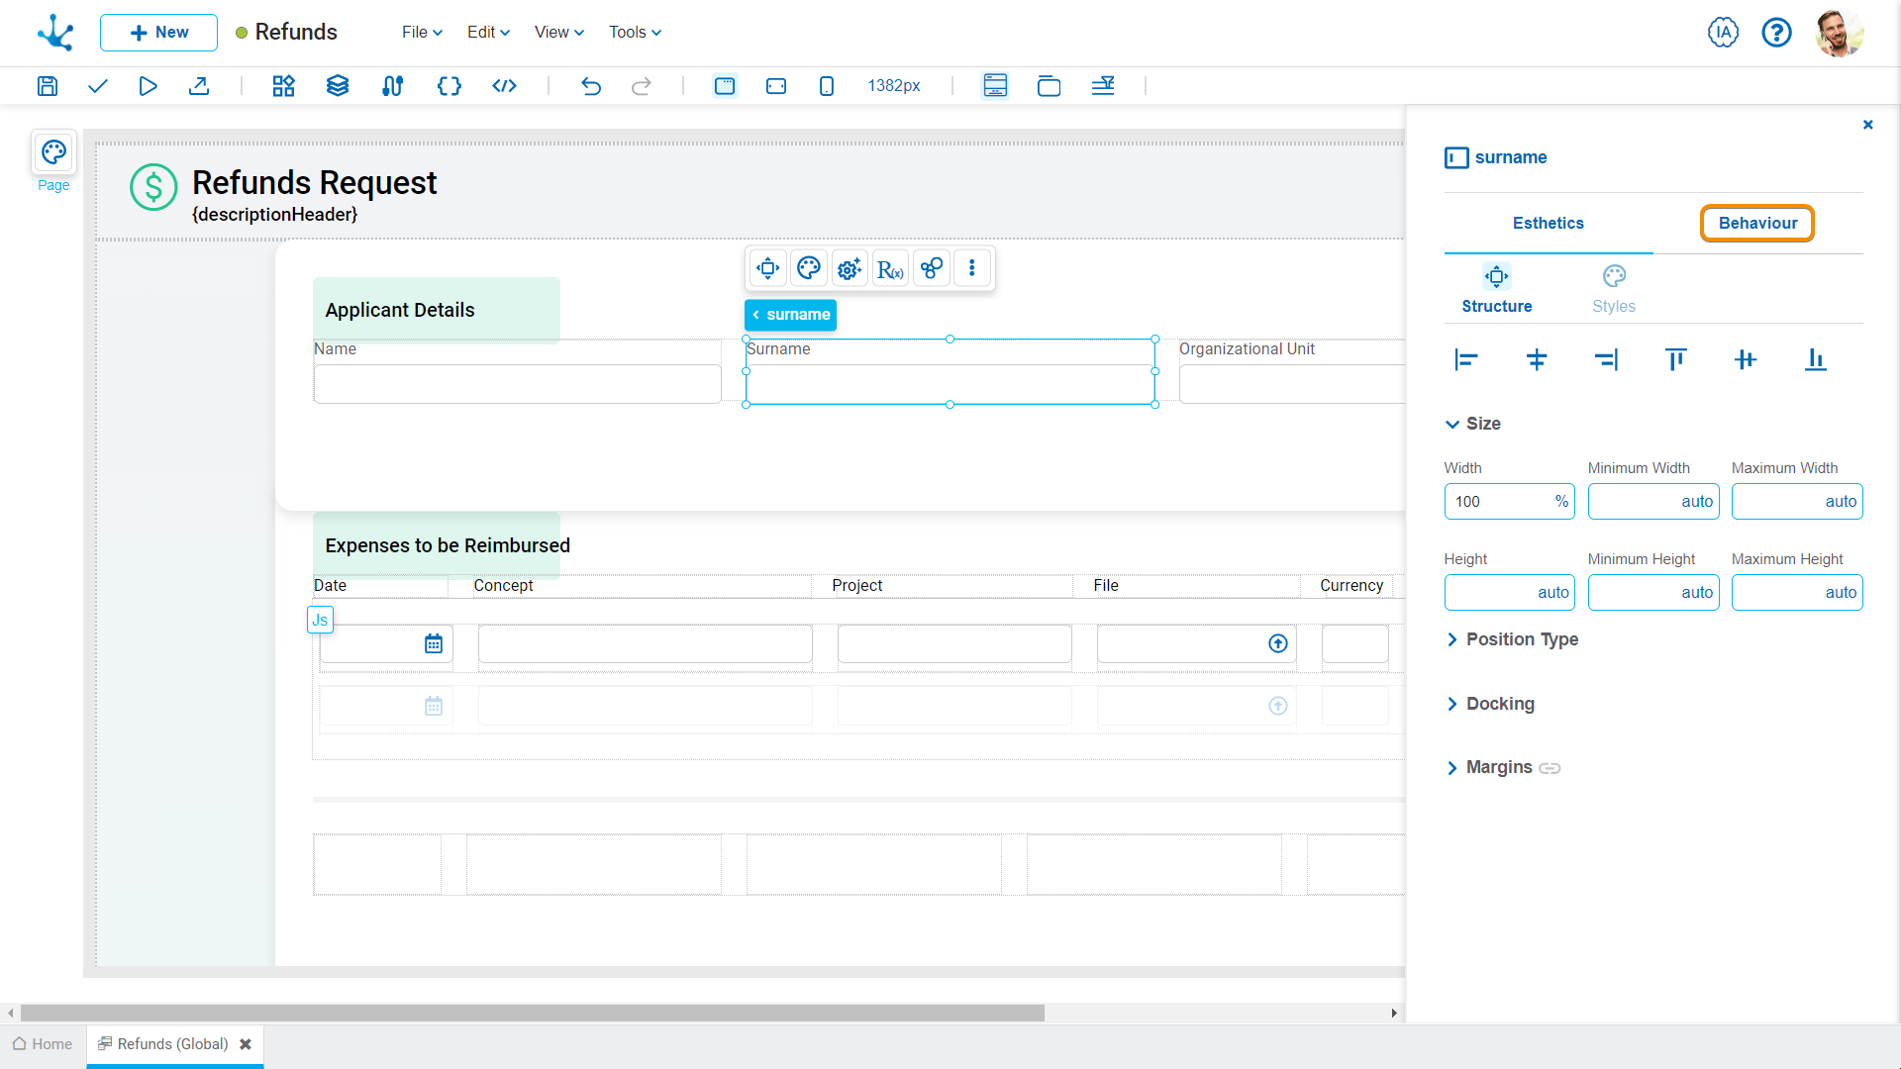
Task: Switch to Behaviour tab in right panel
Action: click(1756, 222)
